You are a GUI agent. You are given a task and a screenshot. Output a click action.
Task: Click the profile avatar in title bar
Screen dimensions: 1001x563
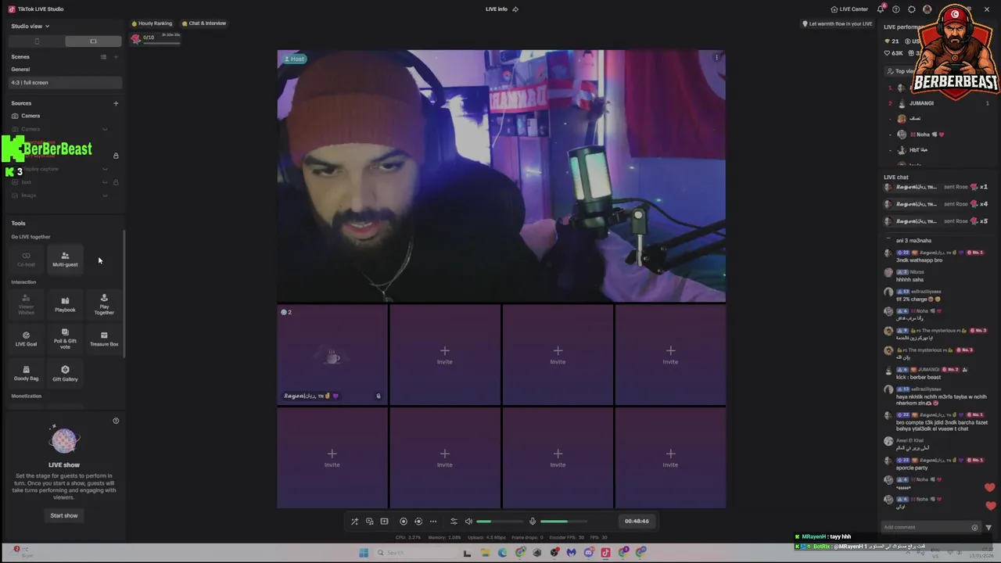(x=927, y=9)
